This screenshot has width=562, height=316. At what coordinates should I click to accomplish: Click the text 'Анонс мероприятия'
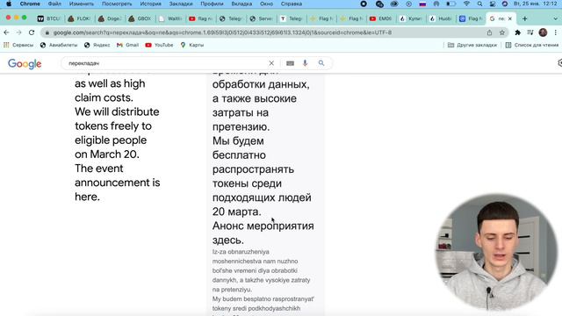263,226
